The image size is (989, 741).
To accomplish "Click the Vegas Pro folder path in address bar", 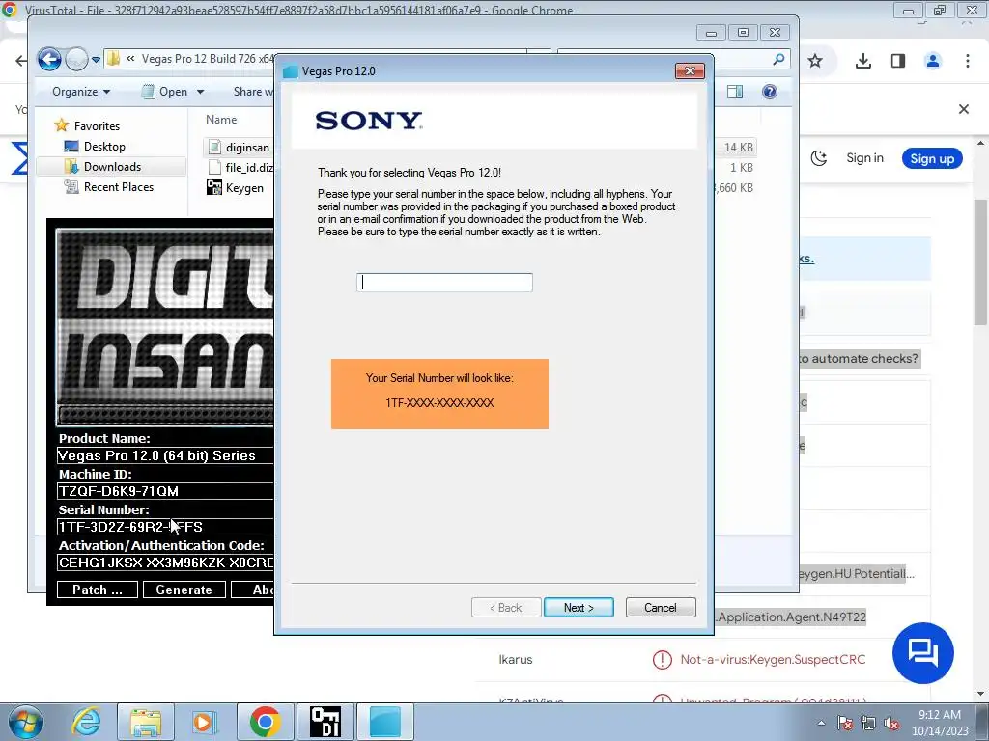I will [x=209, y=59].
